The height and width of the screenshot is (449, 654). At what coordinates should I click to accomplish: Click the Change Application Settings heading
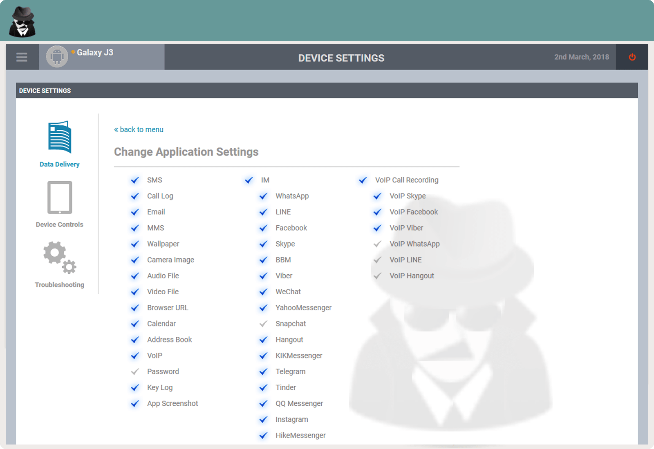[x=186, y=151]
